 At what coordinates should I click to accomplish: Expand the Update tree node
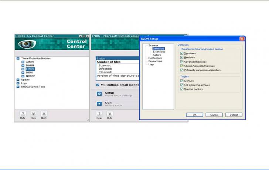coord(18,80)
